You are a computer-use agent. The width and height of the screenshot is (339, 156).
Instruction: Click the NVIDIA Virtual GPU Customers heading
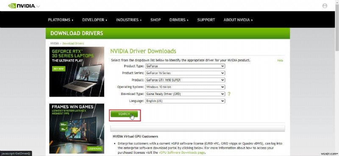[135, 136]
